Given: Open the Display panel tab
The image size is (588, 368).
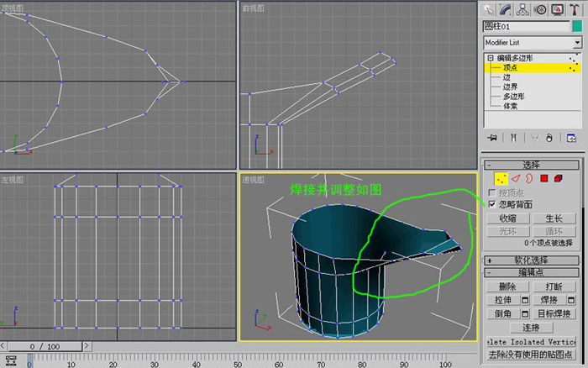Looking at the screenshot, I should point(557,10).
